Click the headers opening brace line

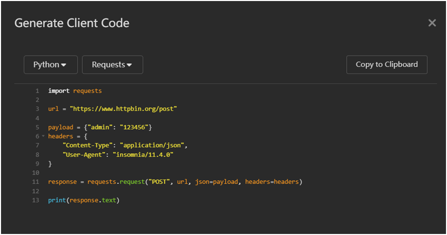pos(68,136)
